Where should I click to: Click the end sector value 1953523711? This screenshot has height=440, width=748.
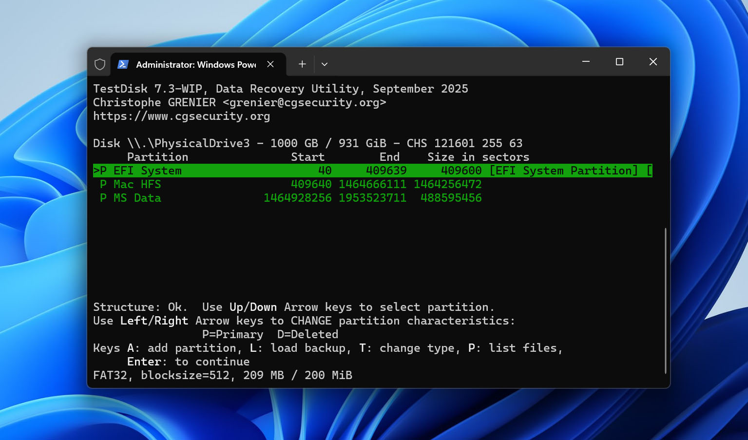[x=373, y=198]
